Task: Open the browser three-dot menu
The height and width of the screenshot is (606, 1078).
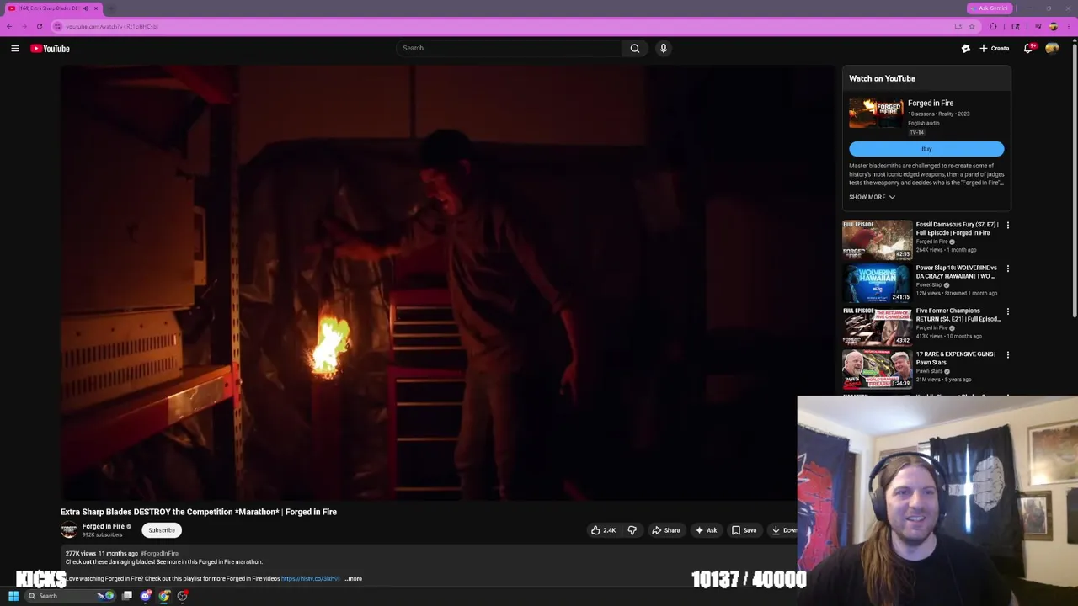Action: tap(1069, 26)
